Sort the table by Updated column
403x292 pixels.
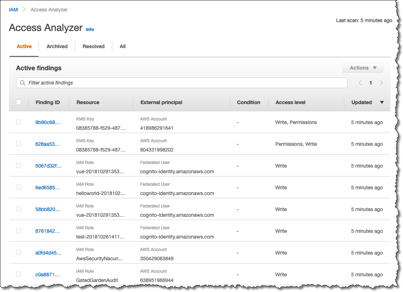362,102
